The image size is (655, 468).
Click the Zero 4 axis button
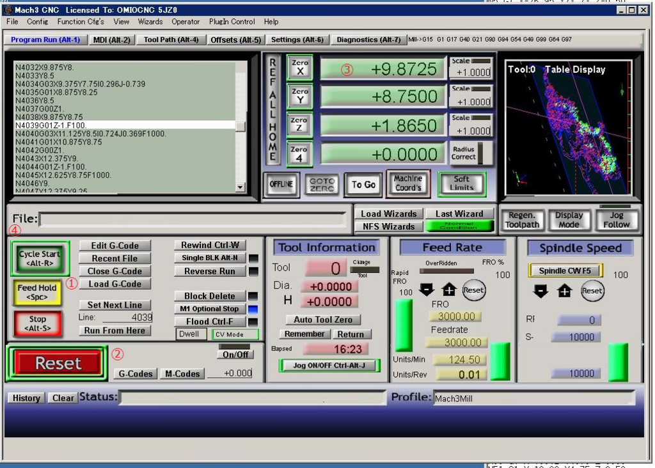coord(299,154)
